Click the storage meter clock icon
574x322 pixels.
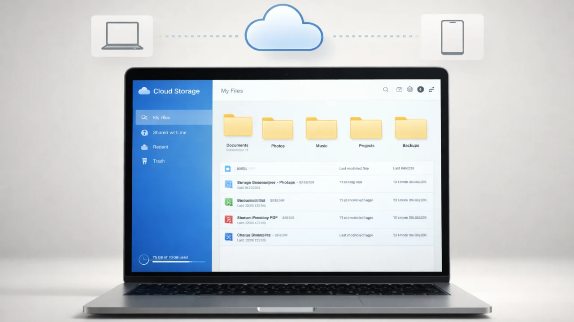click(143, 259)
